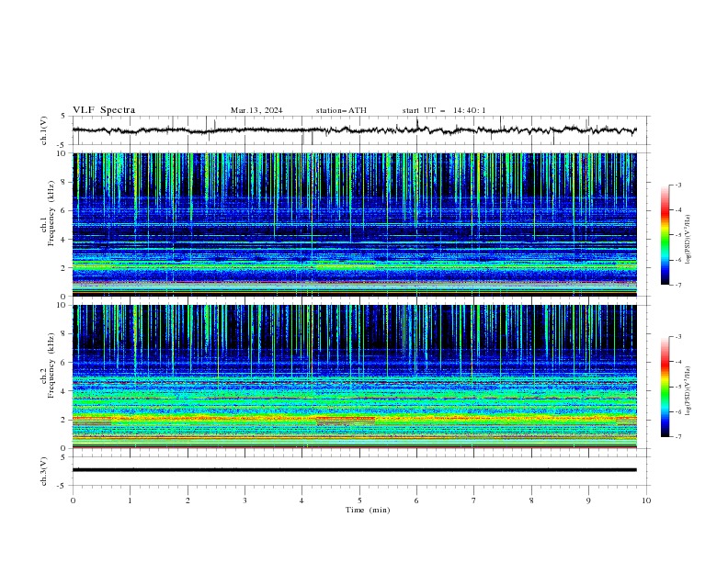Click time axis tick label '7'
The image size is (728, 562).
(474, 500)
